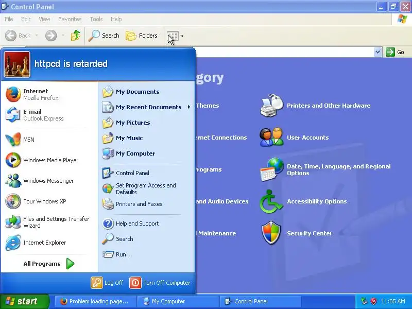The image size is (412, 309).
Task: Open Files and Settings Transfer Wizard
Action: pyautogui.click(x=49, y=222)
